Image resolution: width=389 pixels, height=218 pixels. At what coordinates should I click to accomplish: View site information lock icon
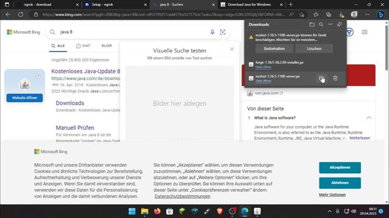coord(36,15)
